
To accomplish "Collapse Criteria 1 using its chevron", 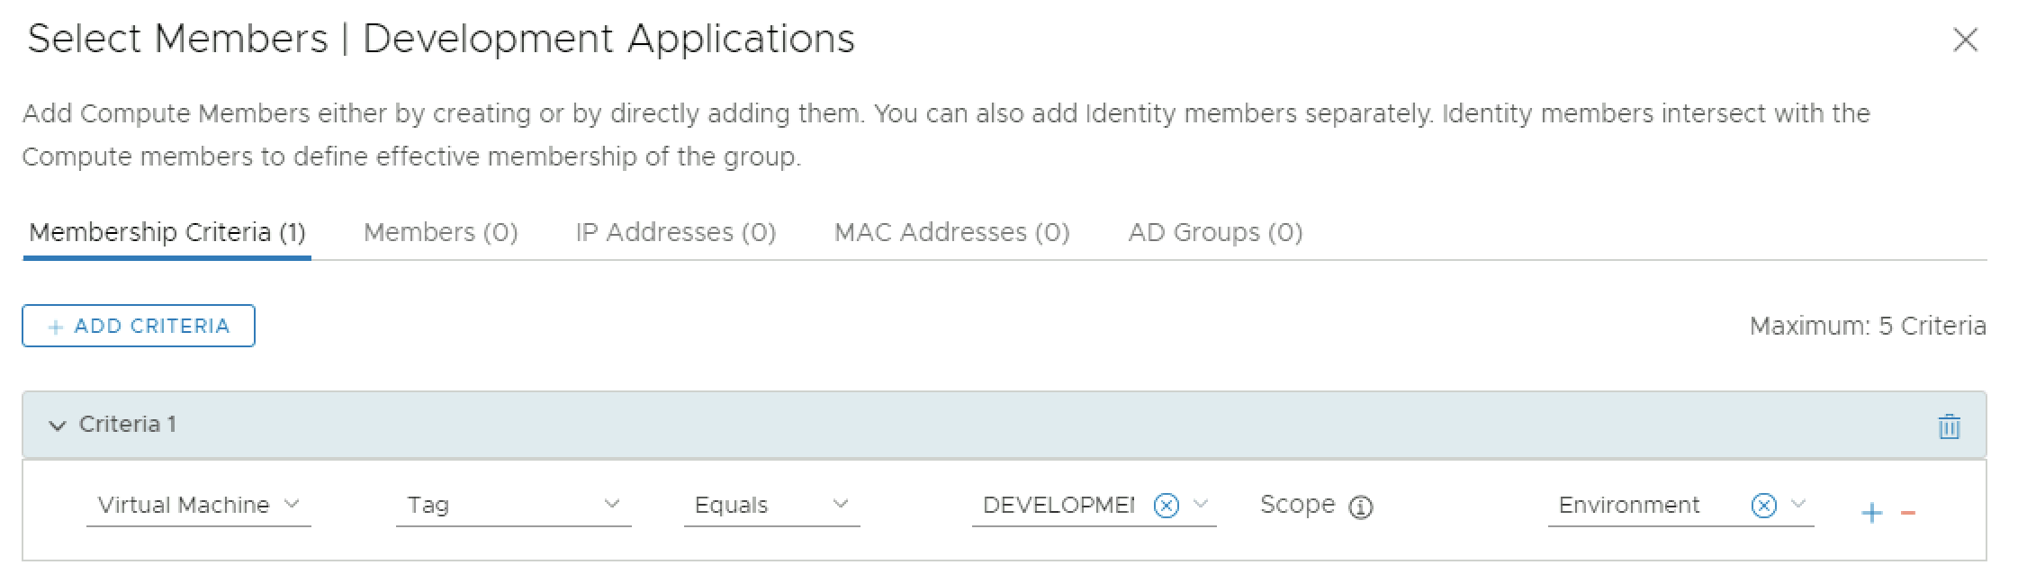I will pos(58,426).
